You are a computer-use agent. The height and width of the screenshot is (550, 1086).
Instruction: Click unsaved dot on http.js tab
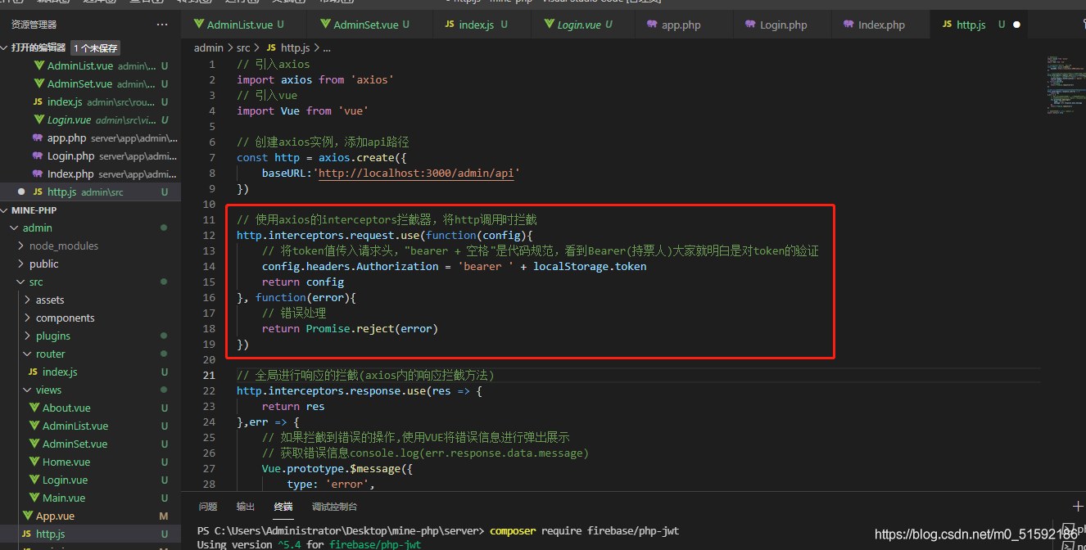click(1017, 25)
